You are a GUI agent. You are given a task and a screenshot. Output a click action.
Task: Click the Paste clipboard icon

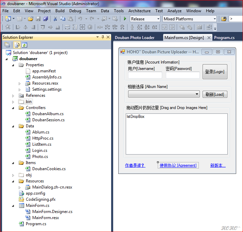point(70,19)
